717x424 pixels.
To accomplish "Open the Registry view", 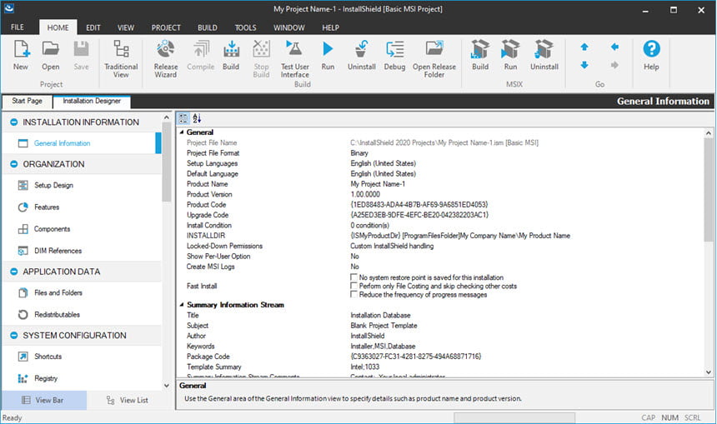I will [46, 378].
